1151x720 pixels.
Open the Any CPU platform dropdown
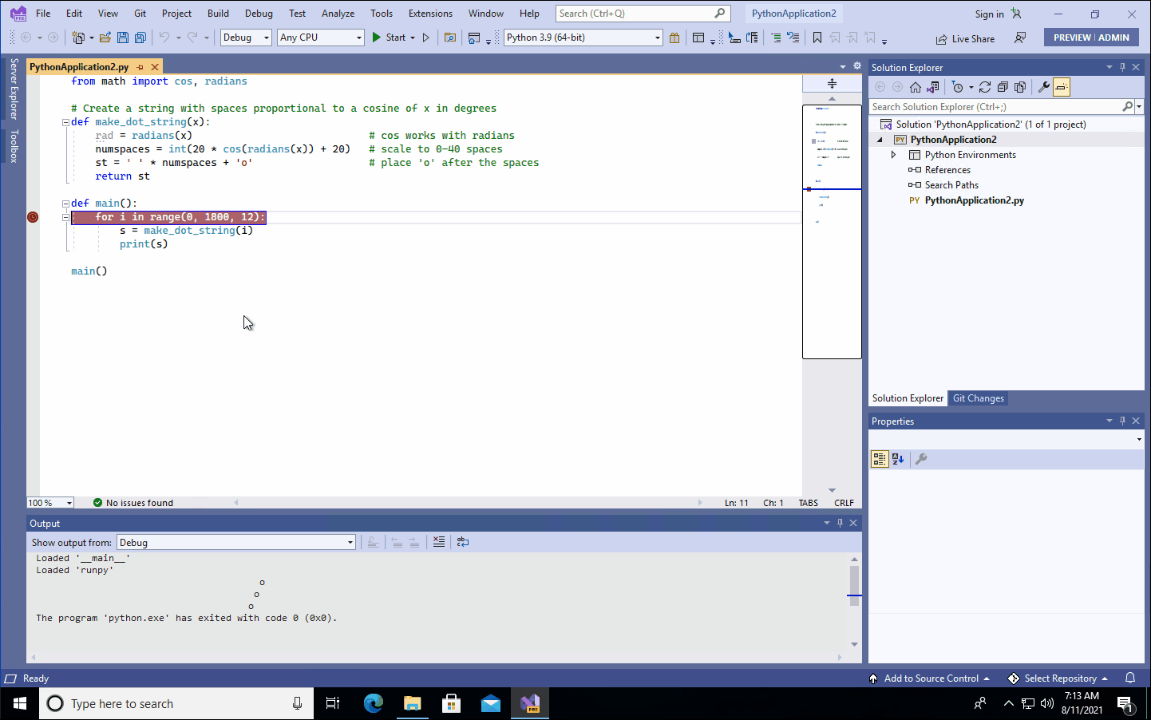(x=321, y=38)
